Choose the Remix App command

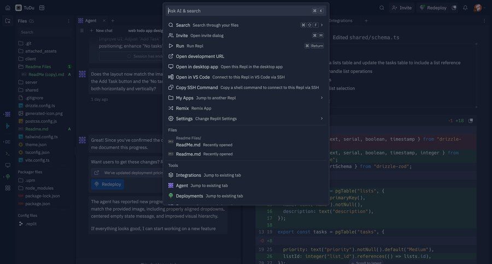[x=246, y=108]
